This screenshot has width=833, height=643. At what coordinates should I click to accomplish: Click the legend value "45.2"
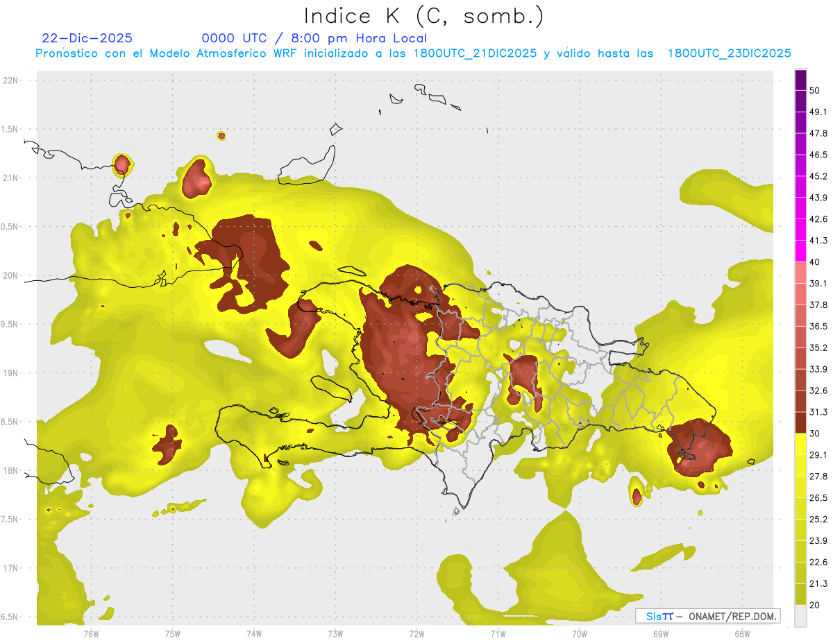818,176
